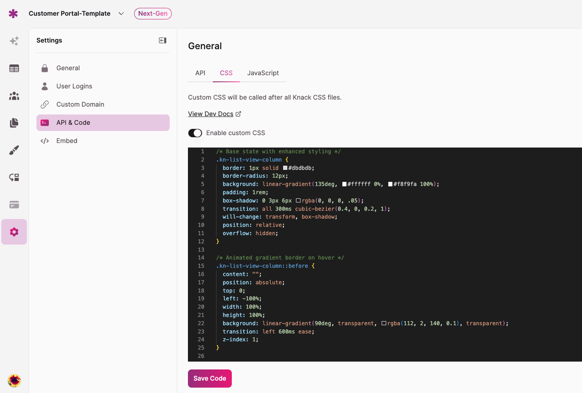582x393 pixels.
Task: Open the tables icon in sidebar
Action: pos(14,68)
